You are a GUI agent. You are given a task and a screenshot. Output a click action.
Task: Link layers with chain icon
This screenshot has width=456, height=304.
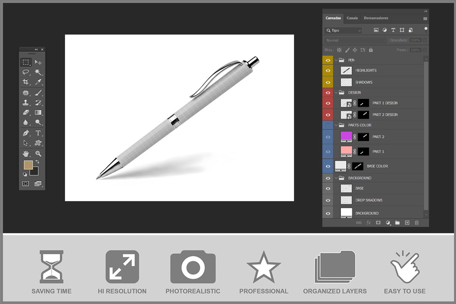[359, 223]
